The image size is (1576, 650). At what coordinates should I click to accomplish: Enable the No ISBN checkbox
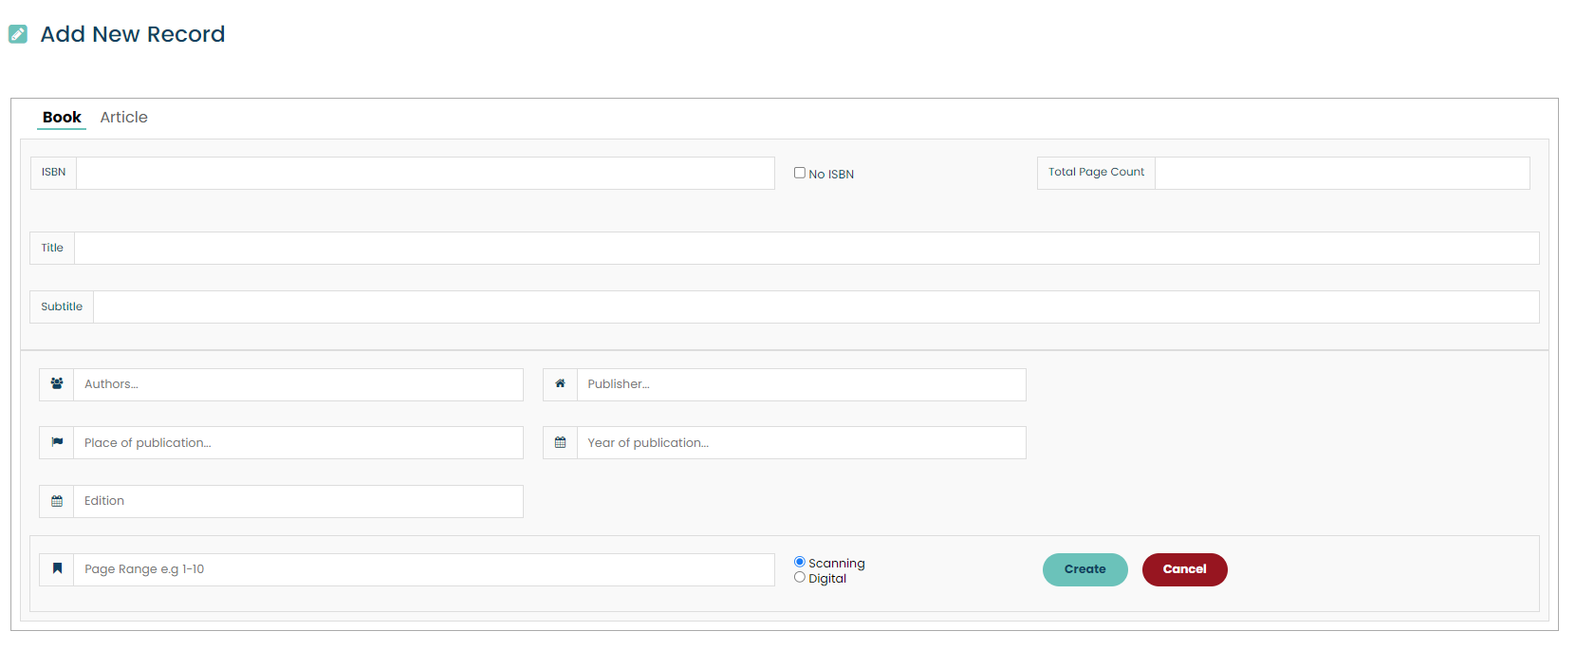(x=800, y=173)
